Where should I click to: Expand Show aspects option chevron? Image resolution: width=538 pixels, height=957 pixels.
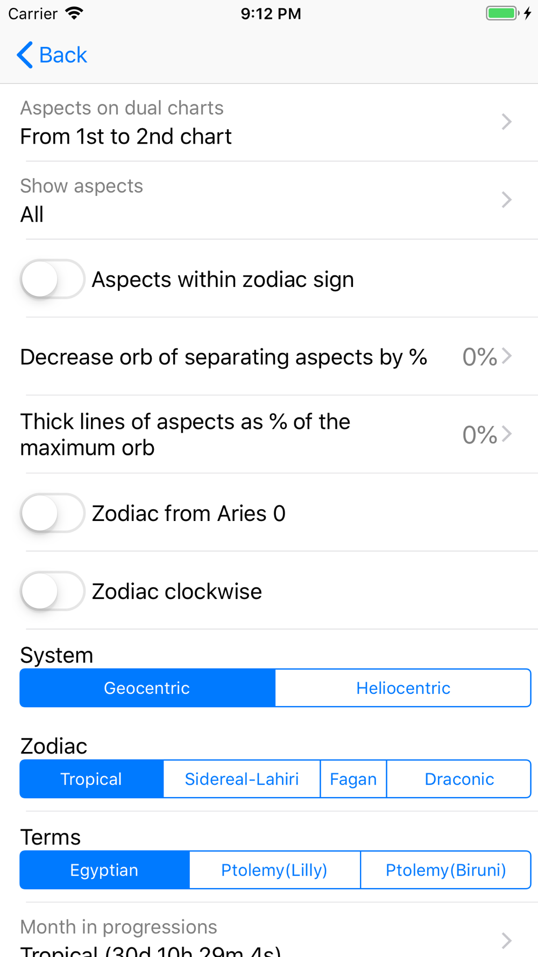[506, 200]
